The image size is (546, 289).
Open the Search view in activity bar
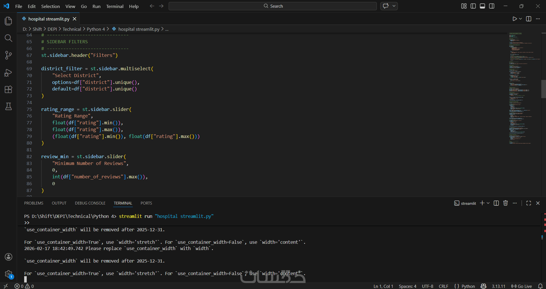[9, 38]
